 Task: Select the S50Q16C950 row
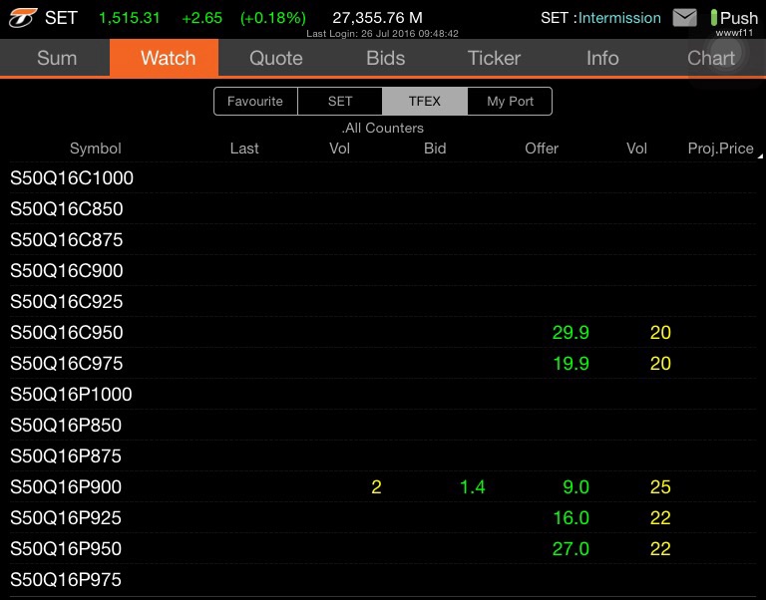click(383, 333)
